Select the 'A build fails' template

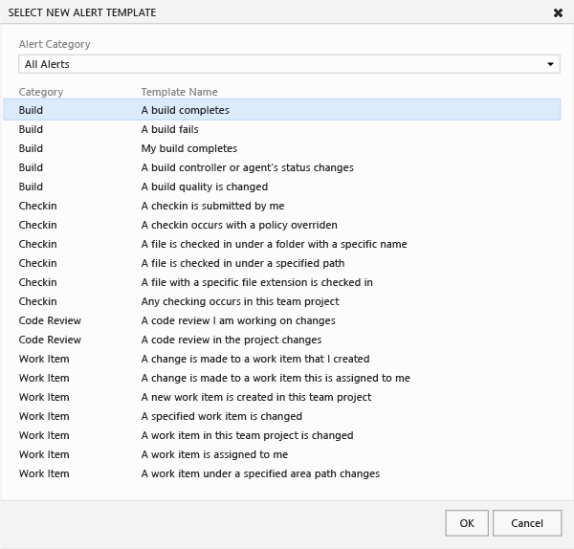pos(282,129)
